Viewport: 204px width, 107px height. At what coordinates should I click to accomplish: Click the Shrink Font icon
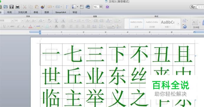(x=34, y=21)
